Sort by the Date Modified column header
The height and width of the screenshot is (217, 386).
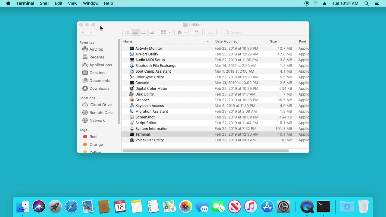[x=240, y=41]
